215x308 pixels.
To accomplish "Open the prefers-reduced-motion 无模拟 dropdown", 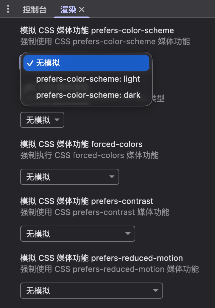I will coord(91,291).
